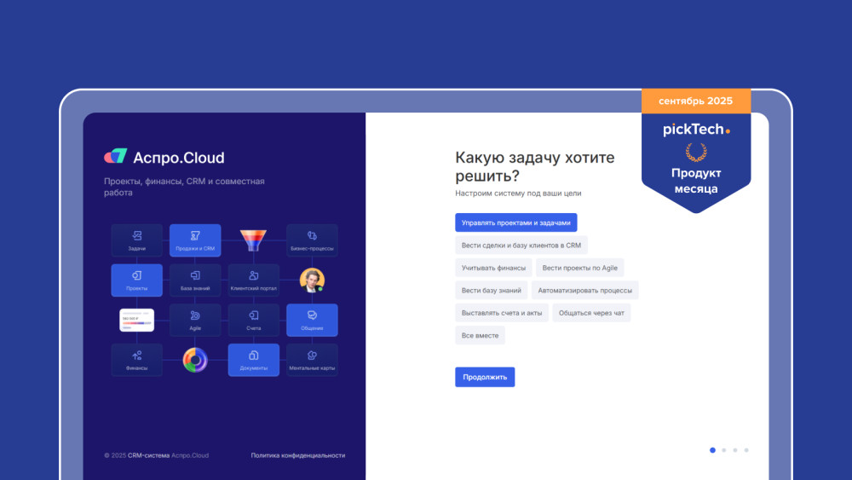852x480 pixels.
Task: Click the first active pagination dot
Action: (x=712, y=450)
